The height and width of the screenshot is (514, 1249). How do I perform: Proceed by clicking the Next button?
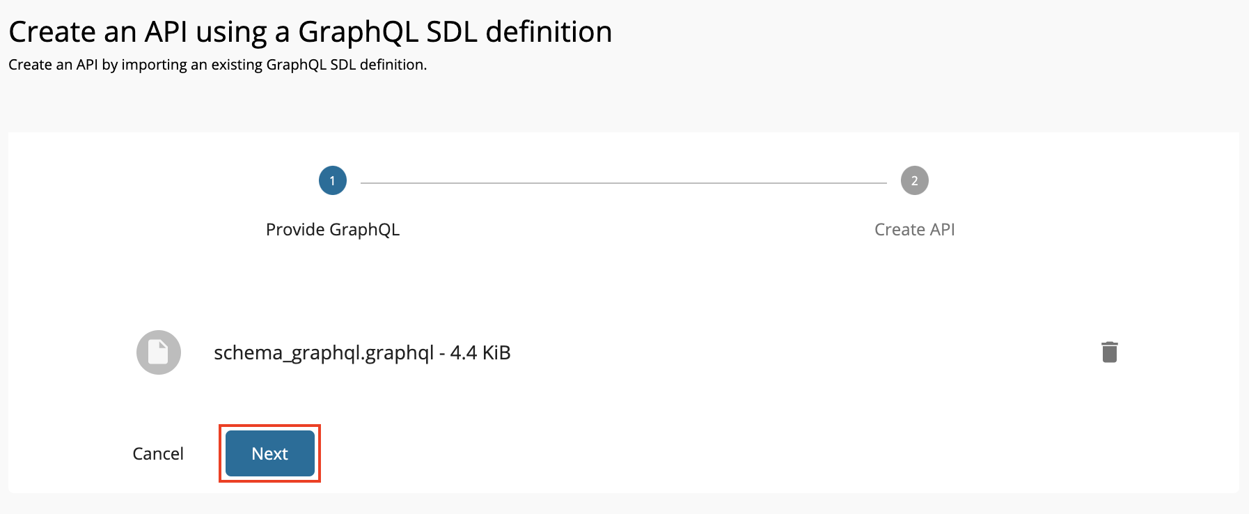tap(269, 453)
